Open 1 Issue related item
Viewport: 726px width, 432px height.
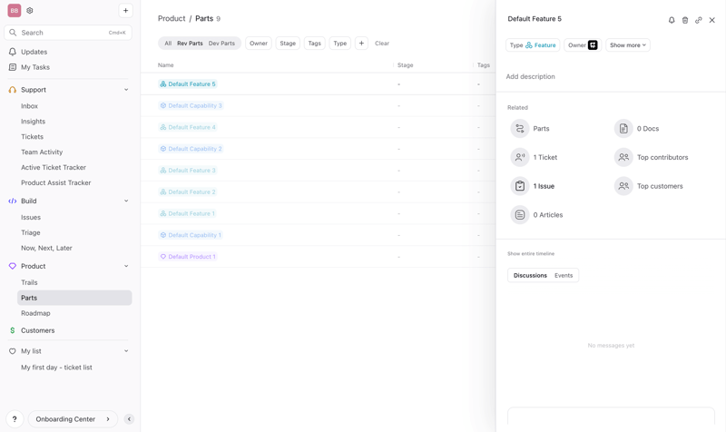tap(533, 186)
